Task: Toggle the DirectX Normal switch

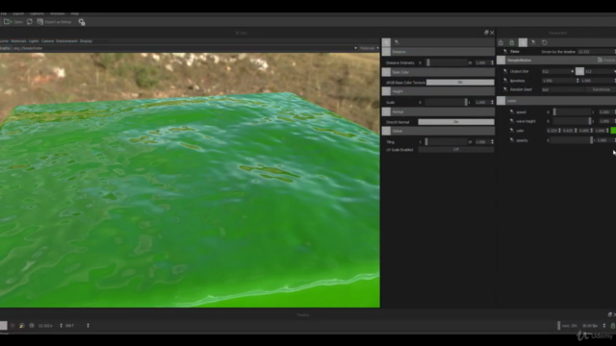Action: point(455,122)
